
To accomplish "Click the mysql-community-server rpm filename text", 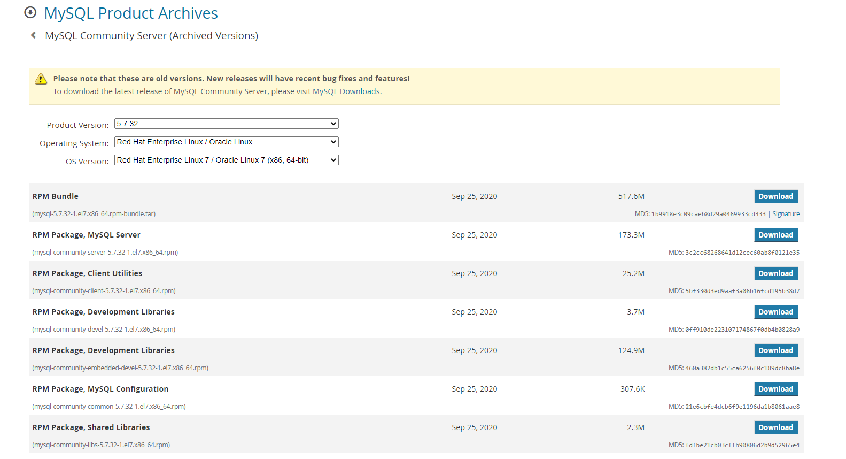I will click(x=105, y=253).
